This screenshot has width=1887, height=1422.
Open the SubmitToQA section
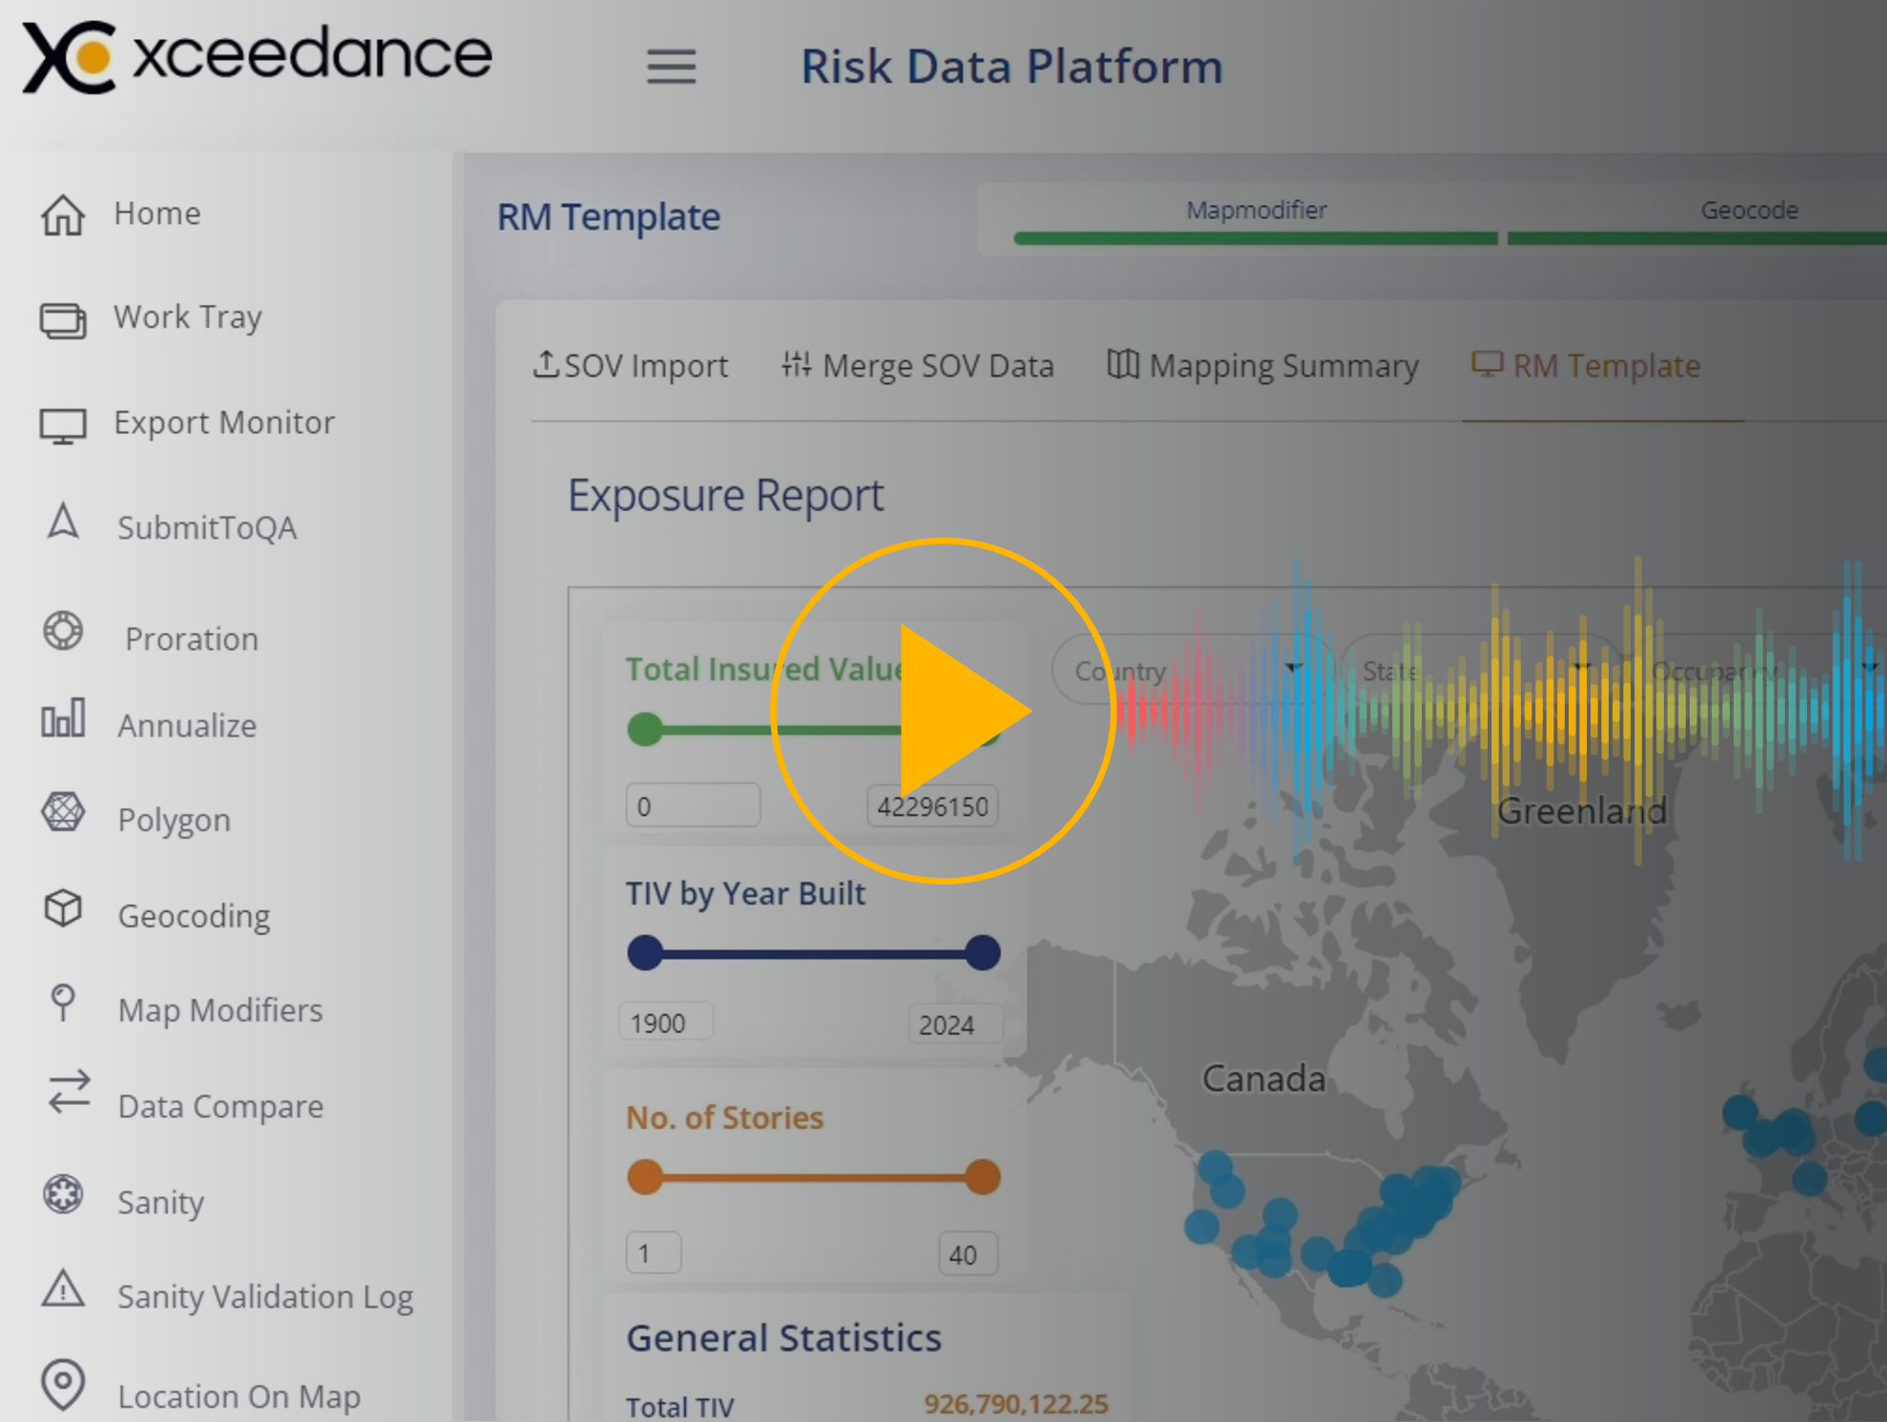[207, 527]
